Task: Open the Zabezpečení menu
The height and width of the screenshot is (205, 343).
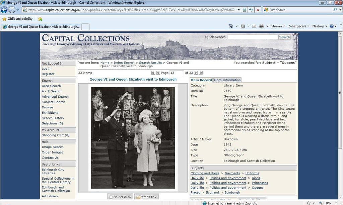Action: (x=298, y=26)
